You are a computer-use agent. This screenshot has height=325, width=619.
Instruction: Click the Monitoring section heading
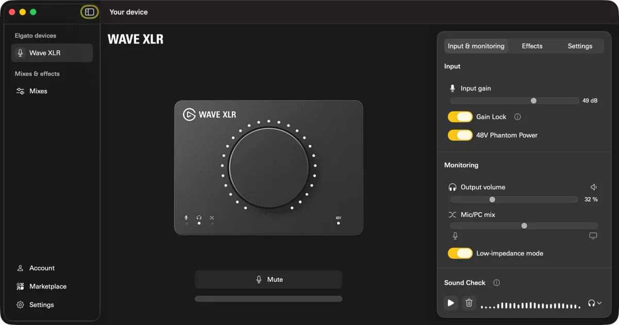tap(461, 165)
